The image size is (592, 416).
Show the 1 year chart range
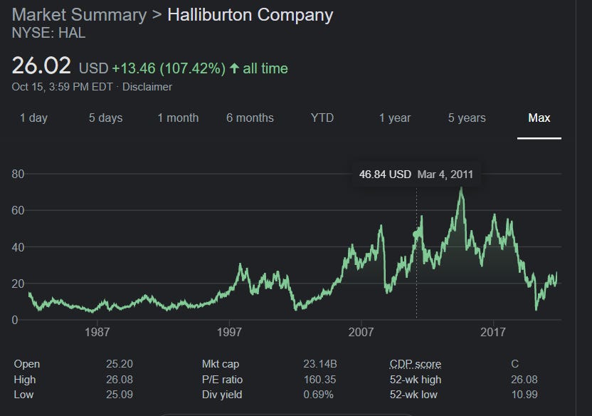(394, 118)
